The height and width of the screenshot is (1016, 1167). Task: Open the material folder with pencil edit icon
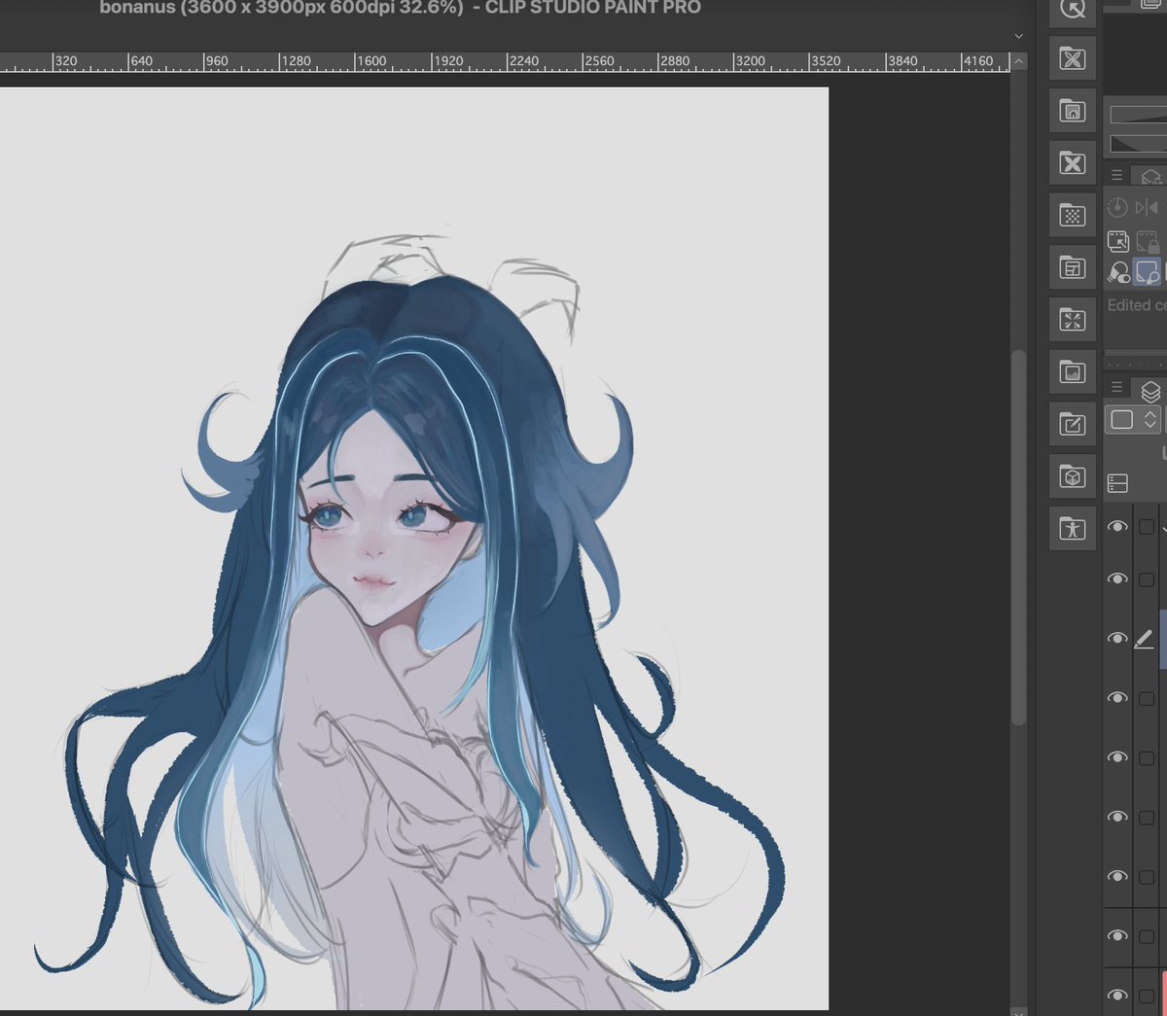[1073, 425]
